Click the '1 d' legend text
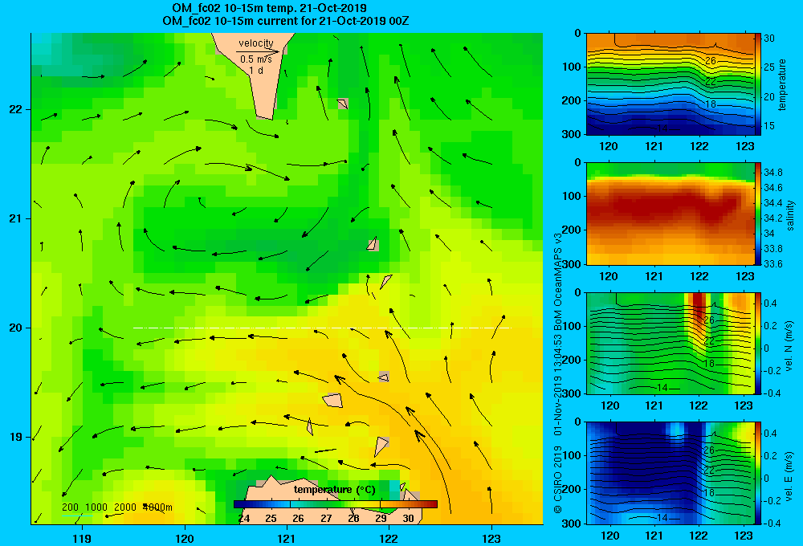The image size is (803, 546). 256,71
